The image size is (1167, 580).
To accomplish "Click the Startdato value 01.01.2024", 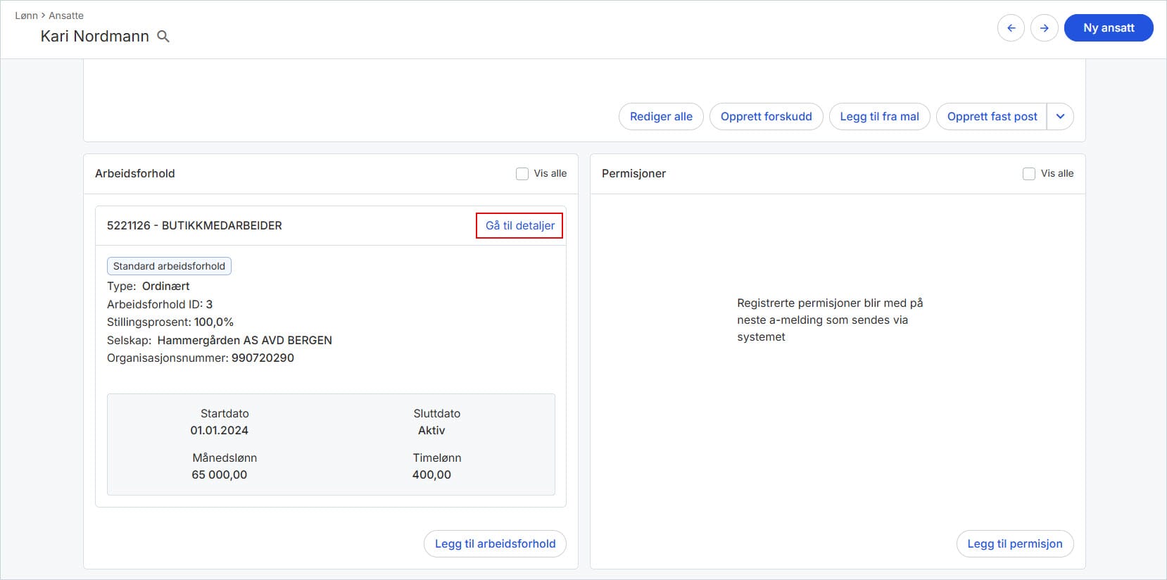I will point(219,431).
